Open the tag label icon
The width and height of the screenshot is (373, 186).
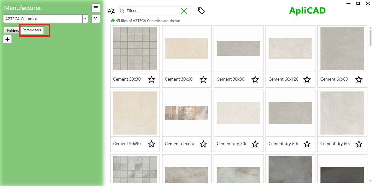(x=201, y=11)
